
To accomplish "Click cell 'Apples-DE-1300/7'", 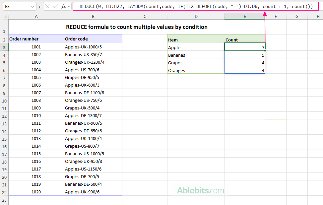I will (x=93, y=115).
